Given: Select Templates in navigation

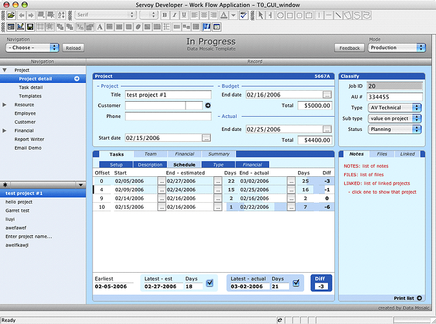Looking at the screenshot, I should pos(30,96).
